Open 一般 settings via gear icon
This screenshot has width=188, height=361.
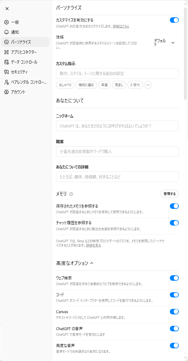pos(6,22)
